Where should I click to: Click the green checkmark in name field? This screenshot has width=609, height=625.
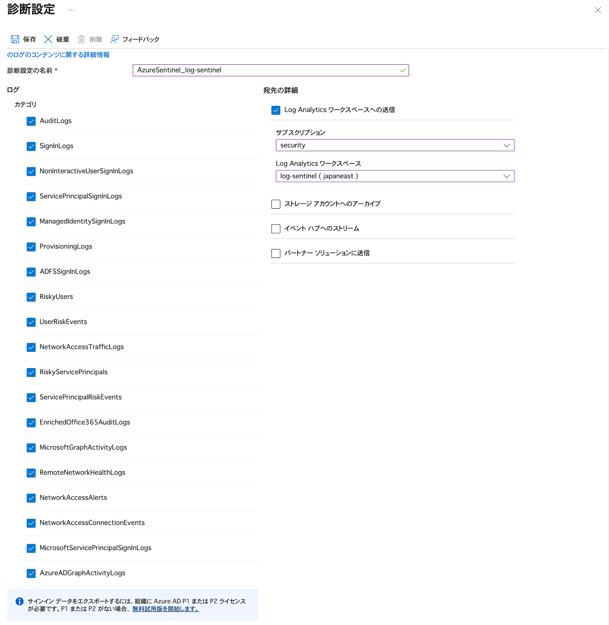coord(403,70)
